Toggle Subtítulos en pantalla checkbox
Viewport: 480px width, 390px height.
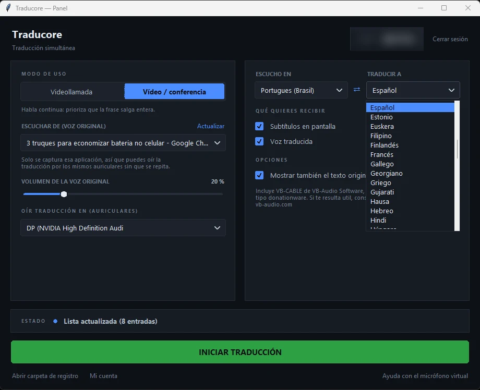pyautogui.click(x=259, y=126)
